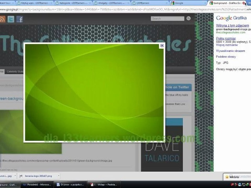Click the Pełny rozmiar link
Screen dimensions: 251x188
[x=226, y=38]
